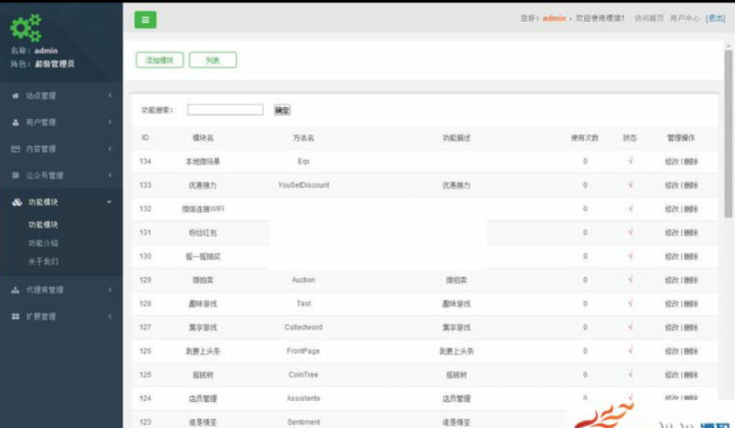
Task: Click the icon beside 公众号管理
Action: pos(16,176)
